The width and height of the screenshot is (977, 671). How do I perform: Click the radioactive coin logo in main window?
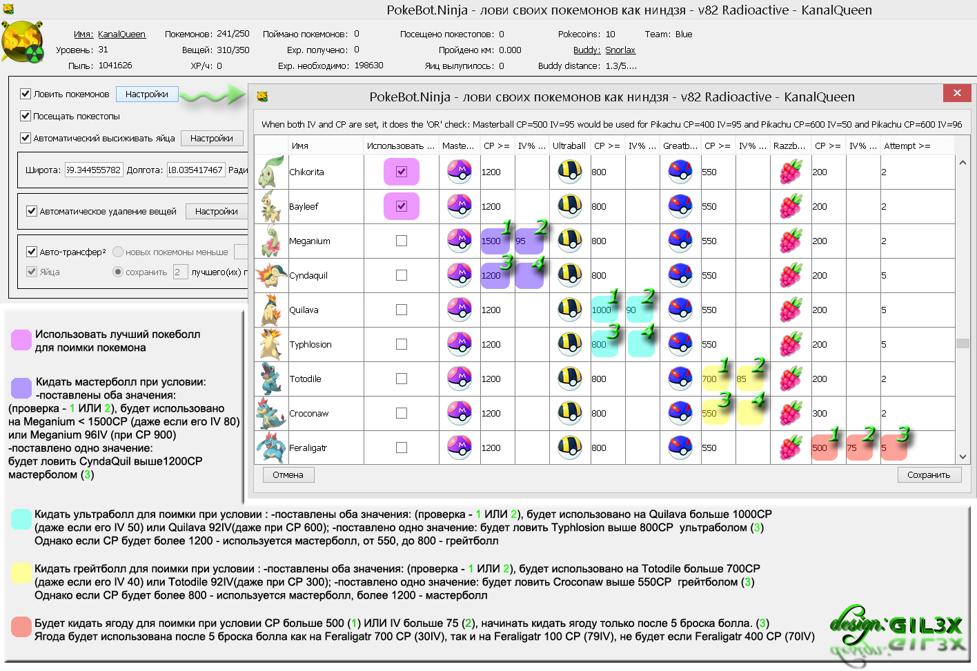23,43
